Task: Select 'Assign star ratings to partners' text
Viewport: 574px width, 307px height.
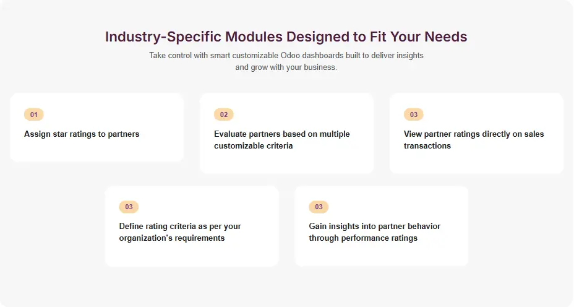Action: click(x=82, y=134)
